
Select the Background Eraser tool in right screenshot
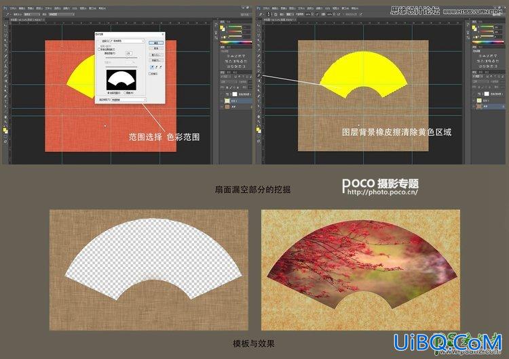(x=259, y=75)
